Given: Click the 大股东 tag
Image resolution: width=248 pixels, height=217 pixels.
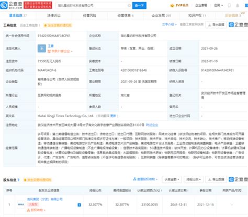Looking at the screenshot, I should click(x=33, y=204).
